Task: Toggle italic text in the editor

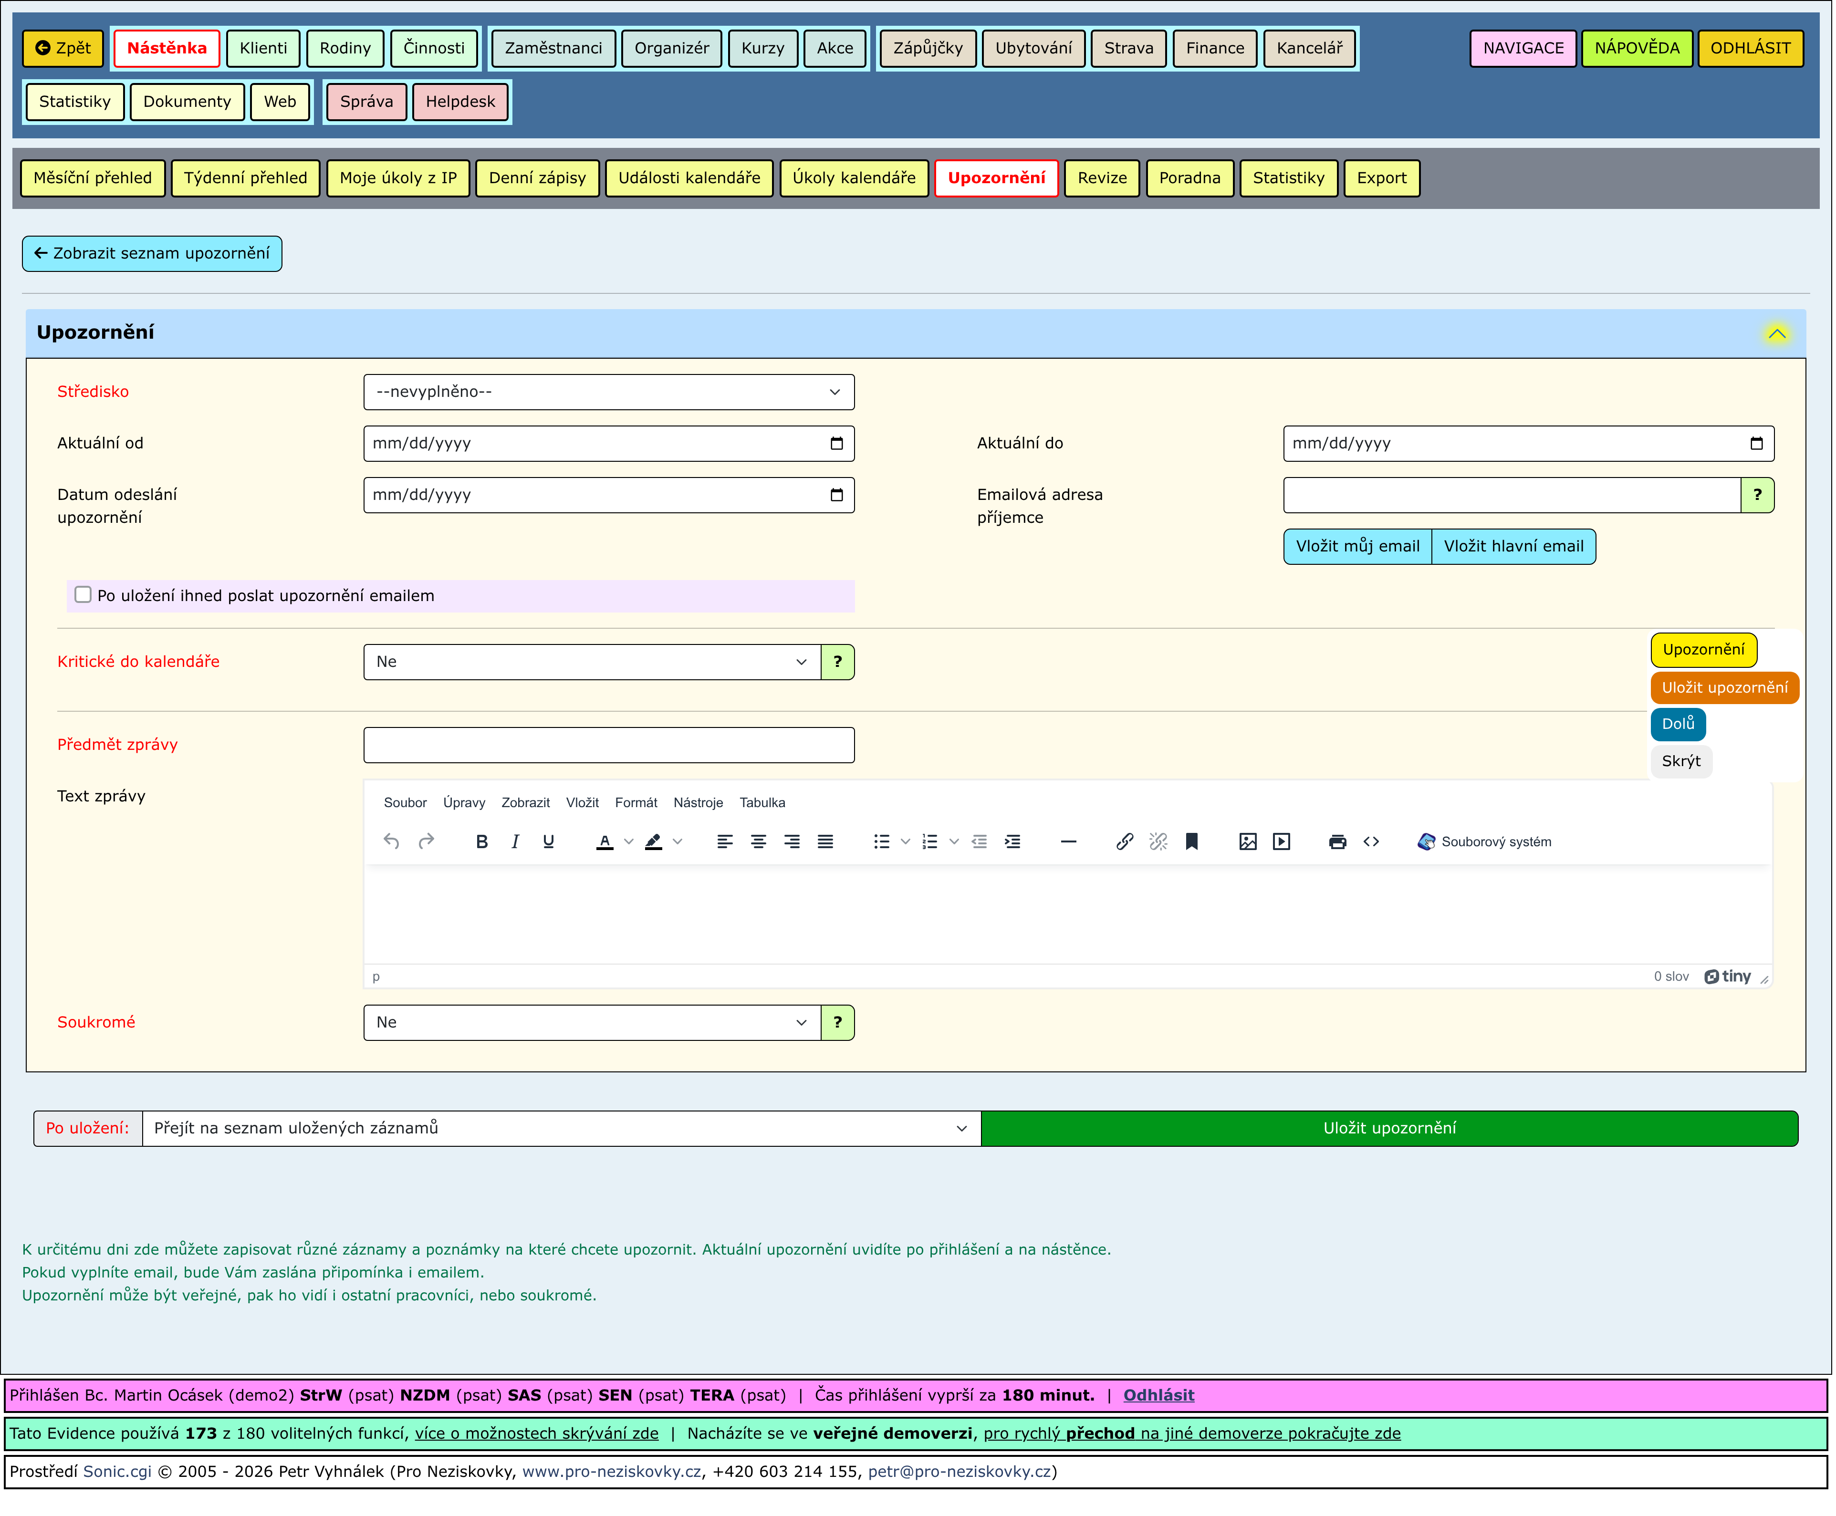Action: (514, 842)
